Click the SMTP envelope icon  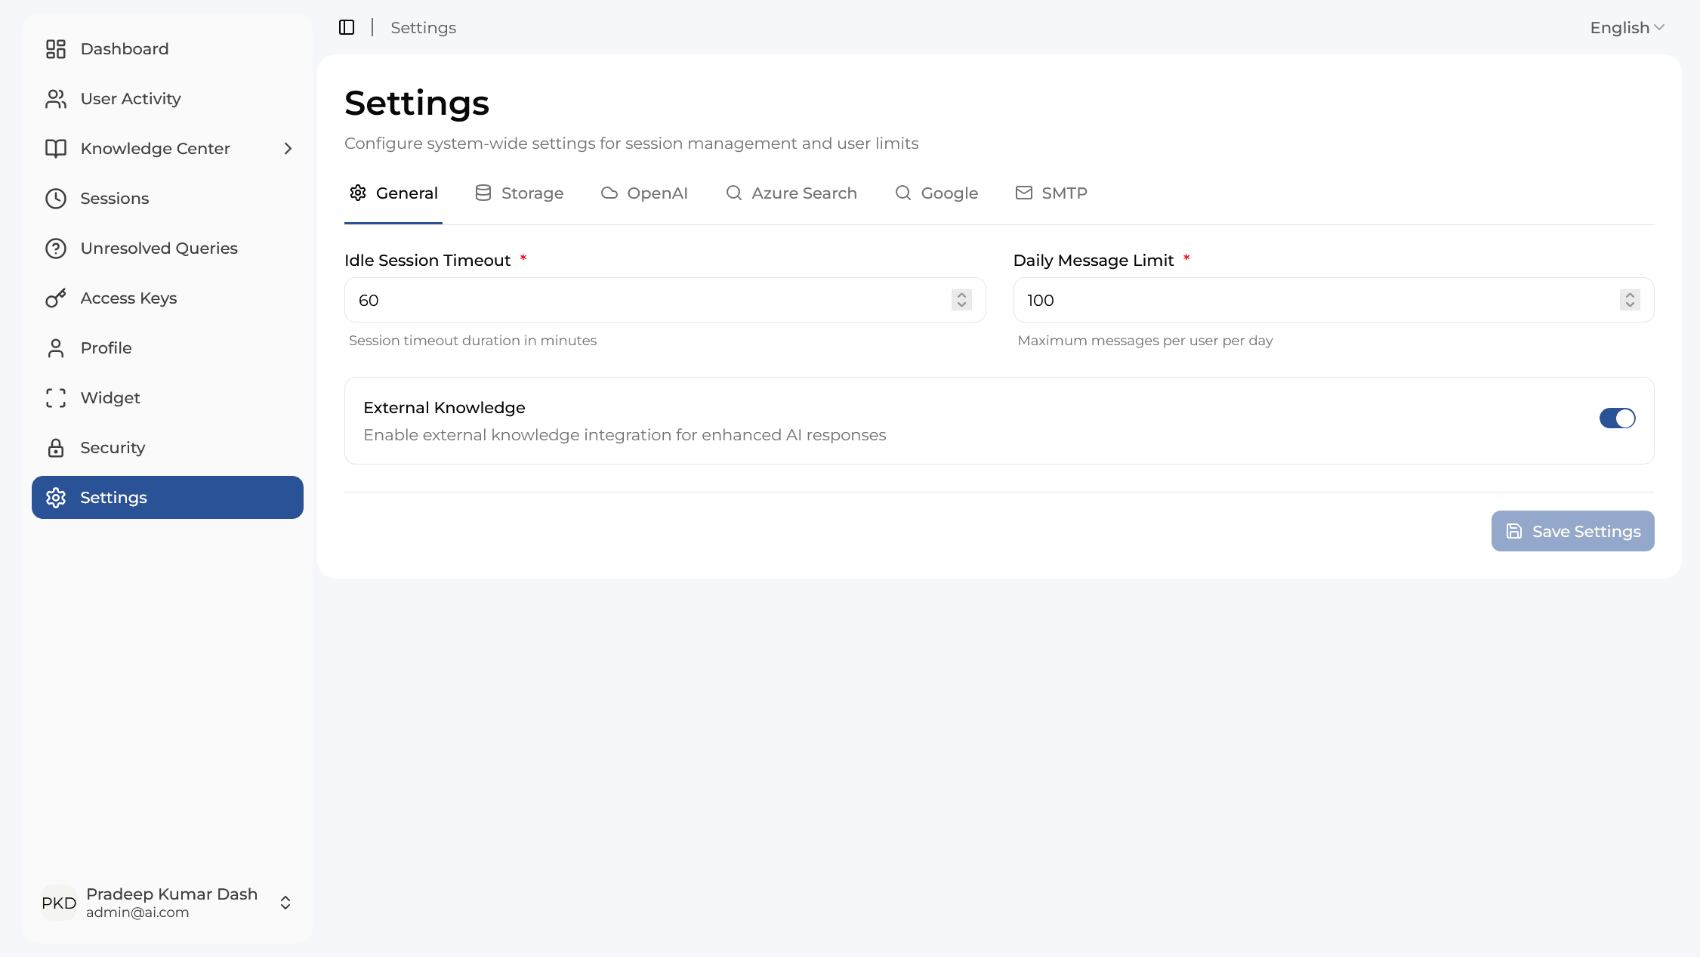click(1024, 193)
